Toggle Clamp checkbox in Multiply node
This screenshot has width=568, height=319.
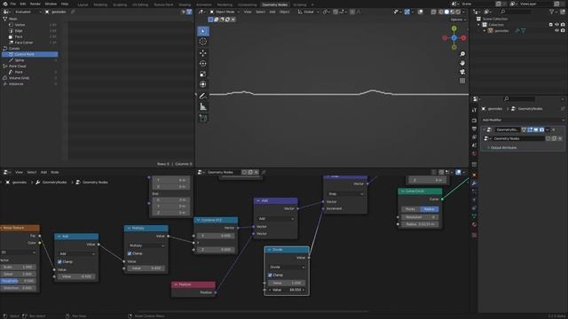click(130, 253)
